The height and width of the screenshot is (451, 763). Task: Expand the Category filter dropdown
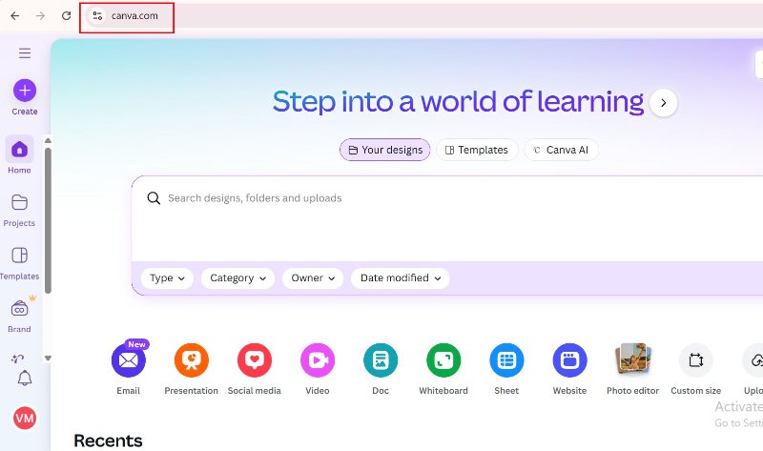click(x=237, y=278)
